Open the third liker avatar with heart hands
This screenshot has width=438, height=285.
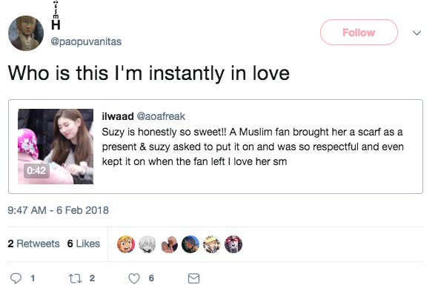169,244
